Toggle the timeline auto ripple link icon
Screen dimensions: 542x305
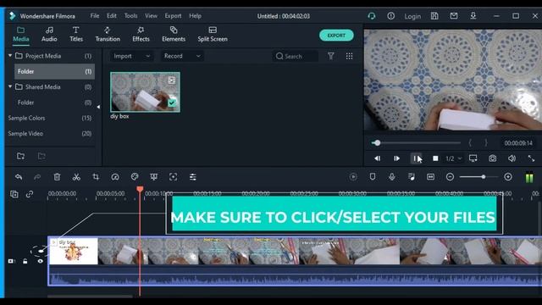tap(30, 194)
